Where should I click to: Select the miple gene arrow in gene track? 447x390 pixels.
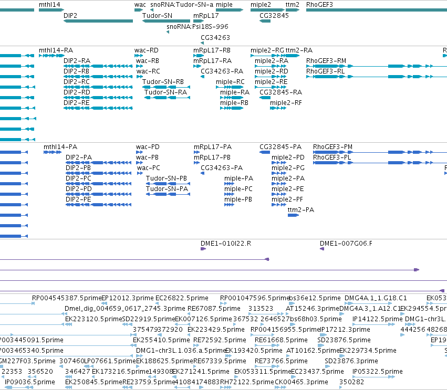(230, 10)
